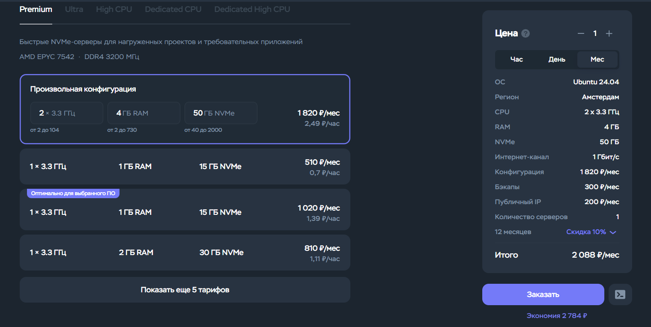Image resolution: width=651 pixels, height=327 pixels.
Task: Open the console terminal icon beside Заказать
Action: 620,294
